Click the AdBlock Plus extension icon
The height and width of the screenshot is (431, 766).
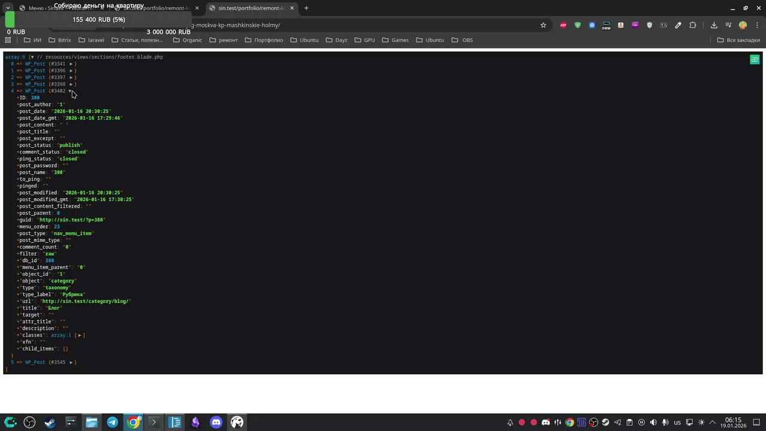[563, 25]
